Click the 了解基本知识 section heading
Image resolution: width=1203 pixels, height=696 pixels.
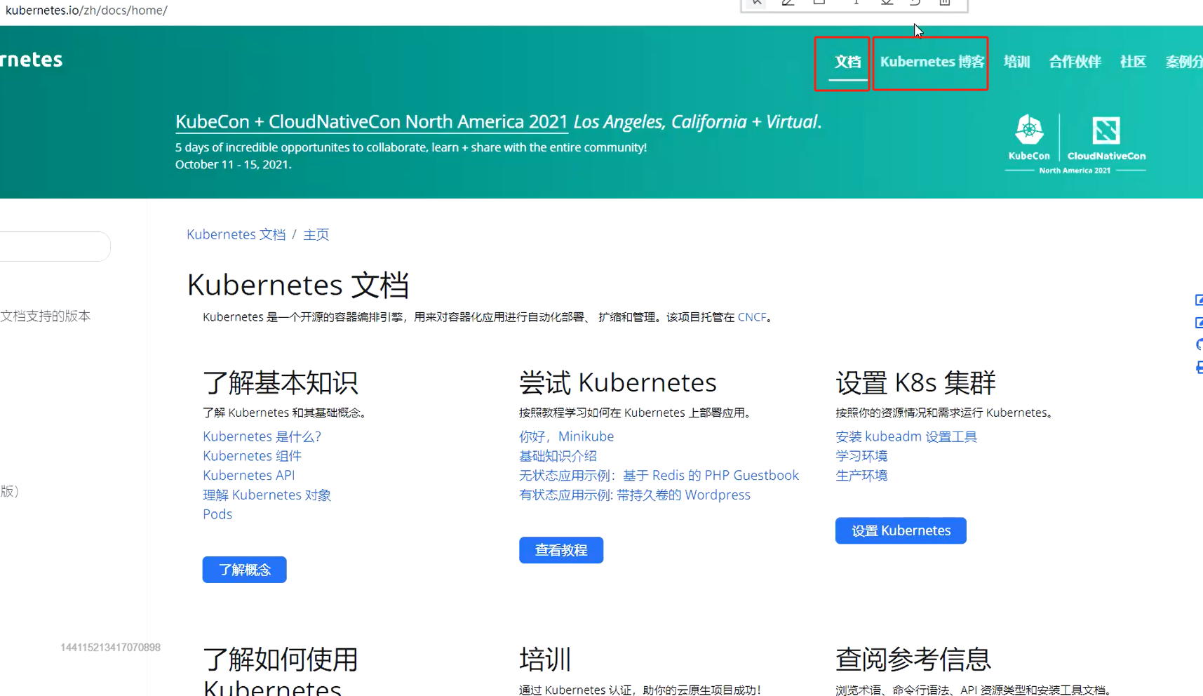[x=281, y=382]
